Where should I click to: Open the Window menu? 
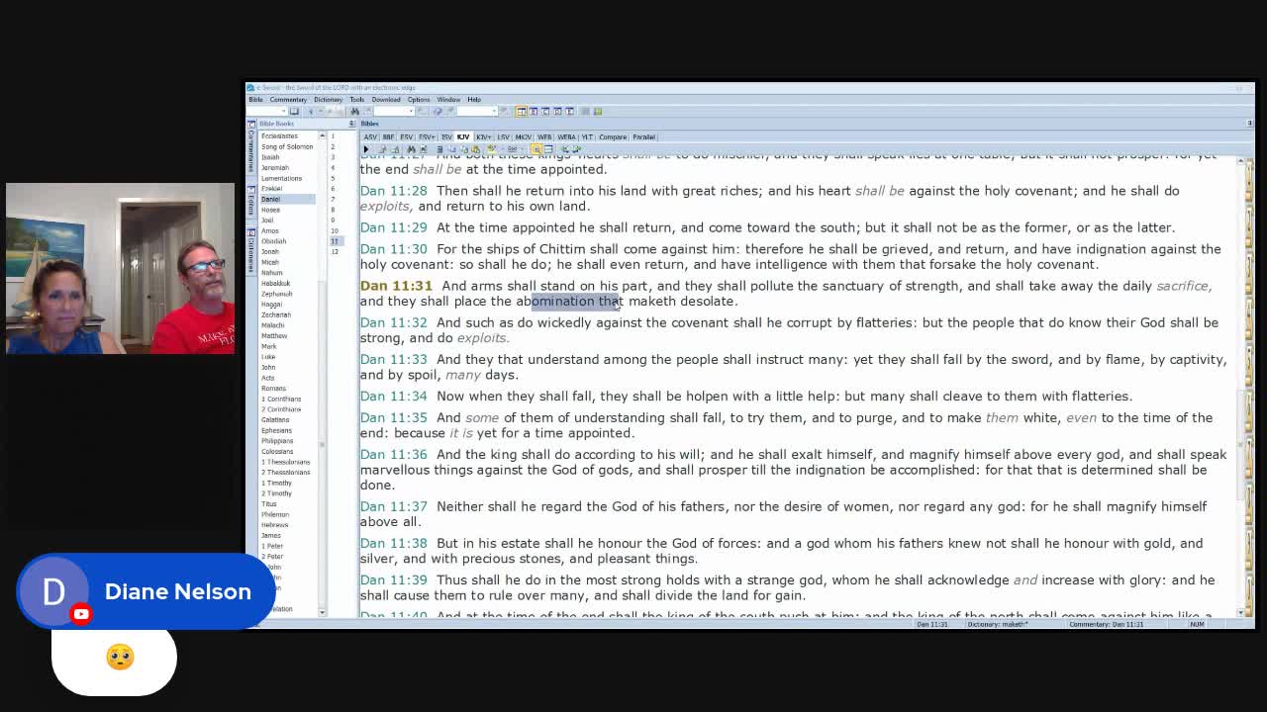pyautogui.click(x=448, y=99)
